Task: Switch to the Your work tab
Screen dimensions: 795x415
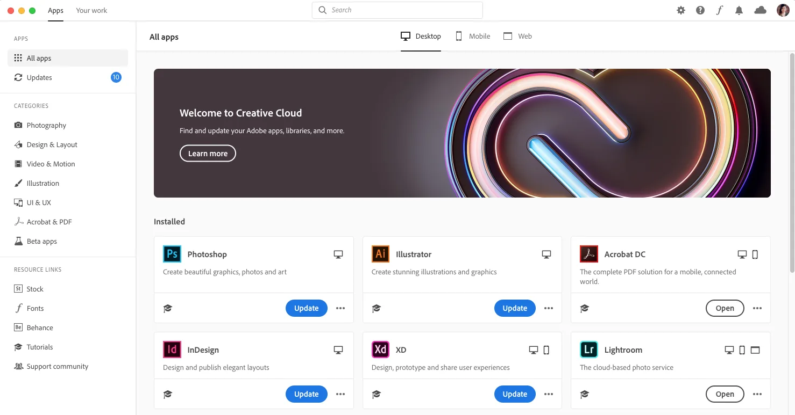Action: [x=91, y=10]
